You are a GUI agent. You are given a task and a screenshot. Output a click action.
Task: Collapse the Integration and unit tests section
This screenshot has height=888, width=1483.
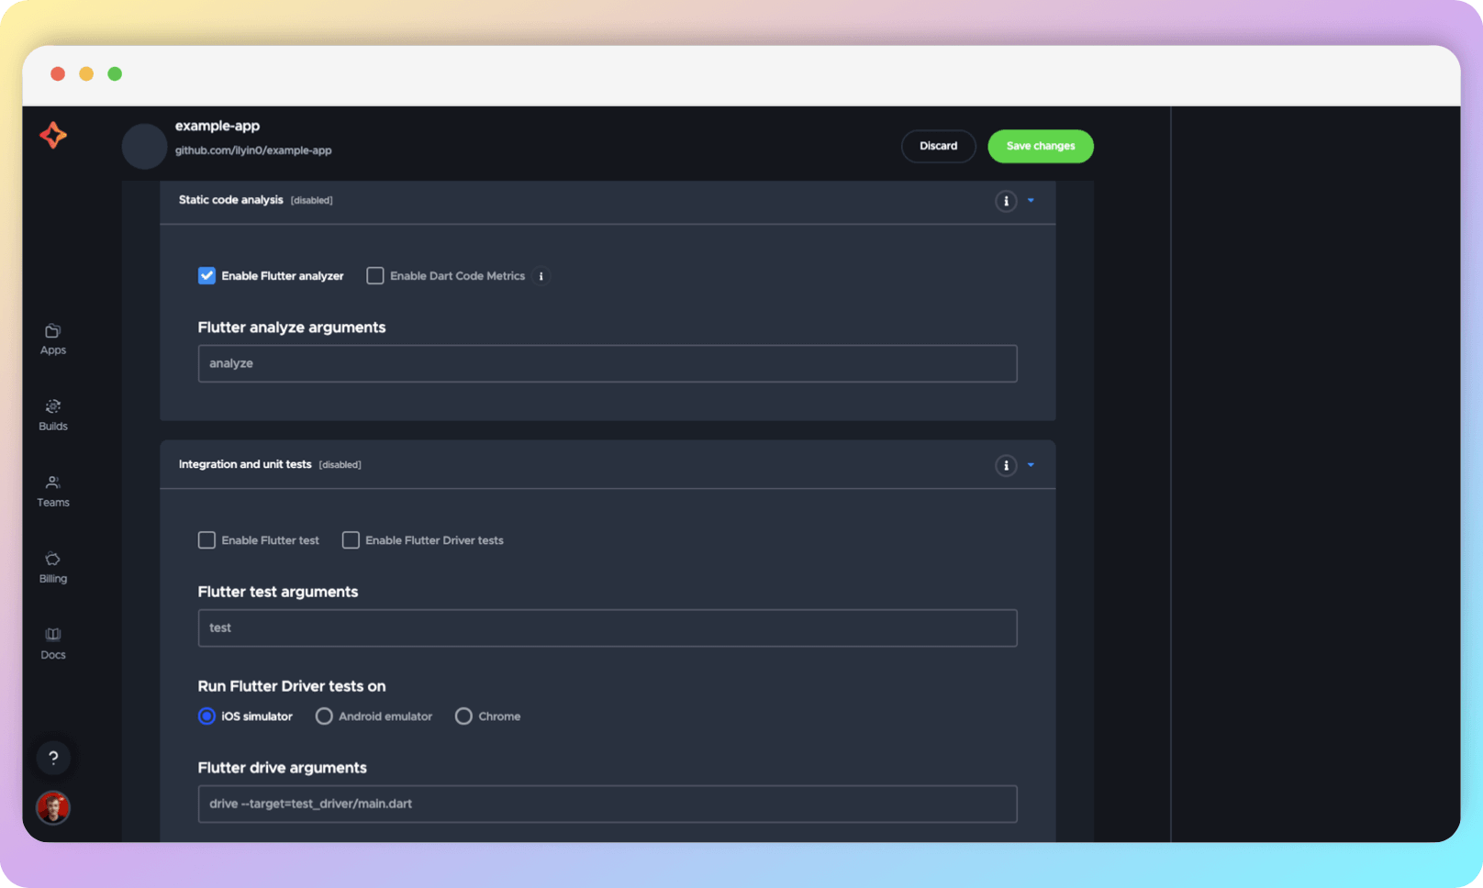coord(1030,465)
